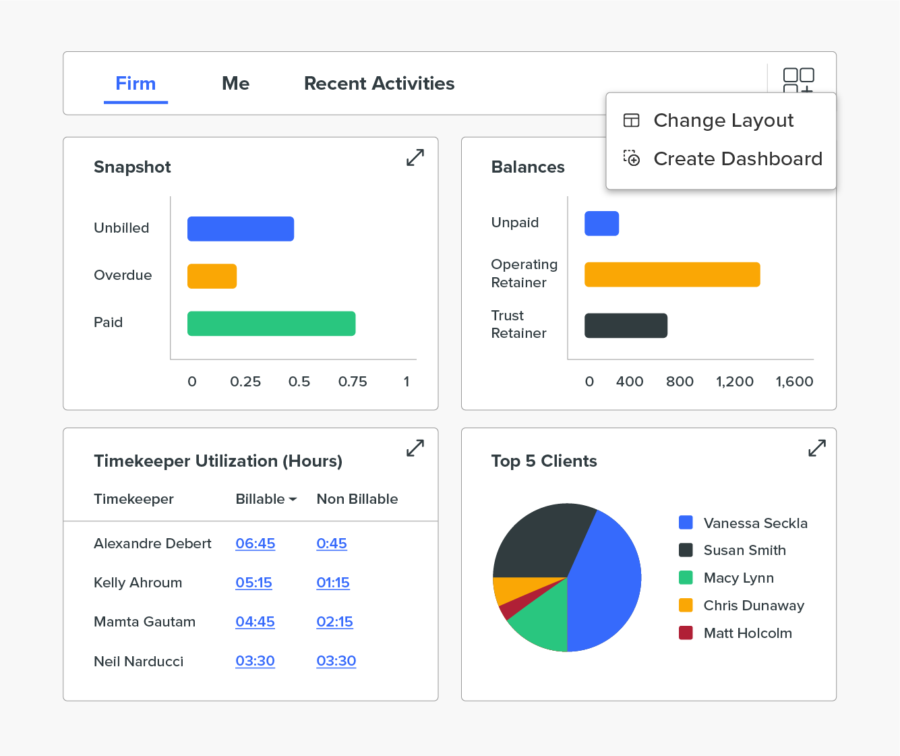Click the Vanessa Seckla blue legend swatch

click(686, 523)
